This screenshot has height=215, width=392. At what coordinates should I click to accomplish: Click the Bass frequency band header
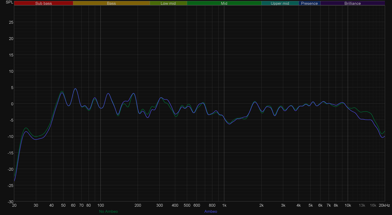[111, 3]
